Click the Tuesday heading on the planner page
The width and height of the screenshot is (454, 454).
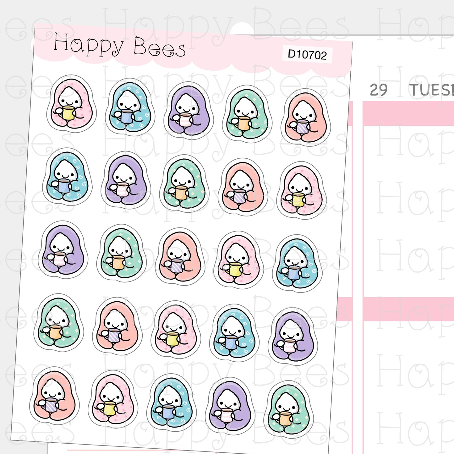[431, 90]
